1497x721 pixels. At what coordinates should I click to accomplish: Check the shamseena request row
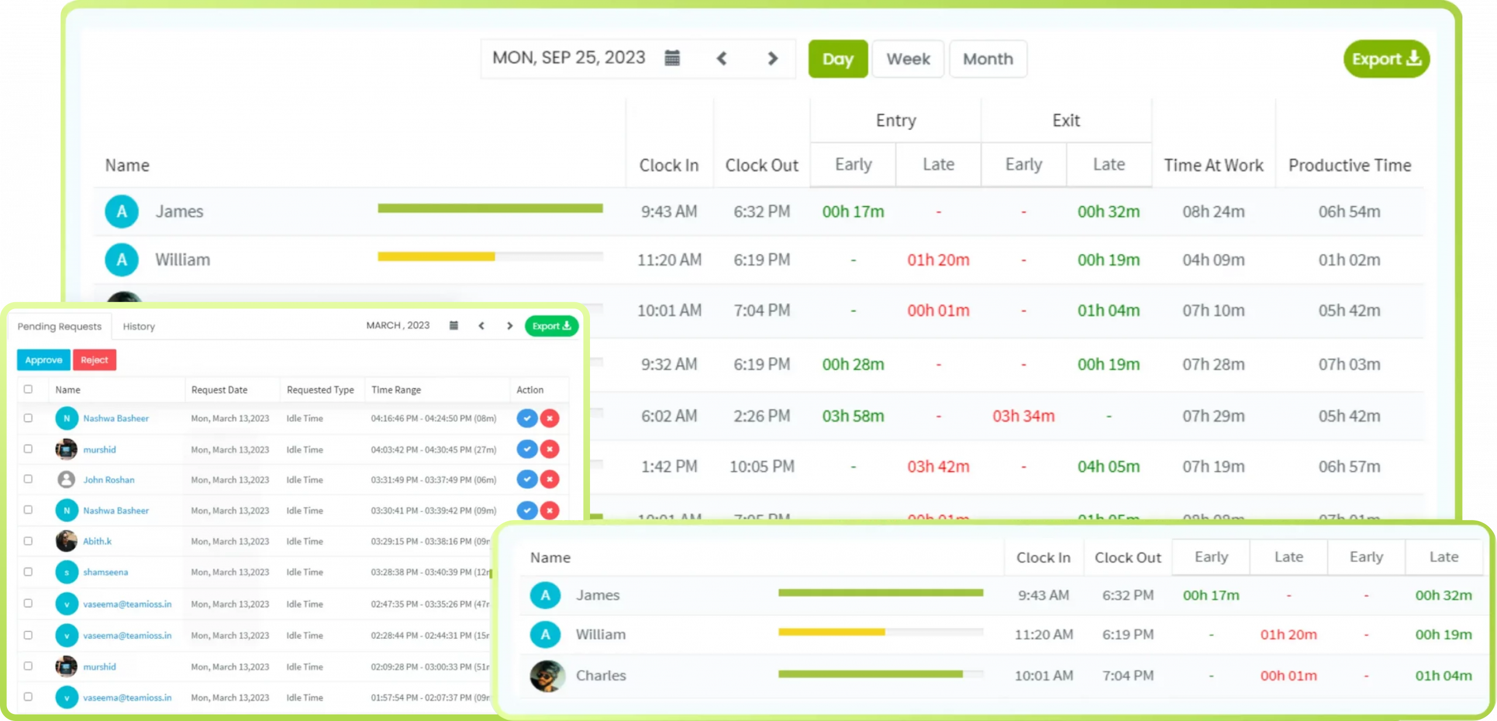[x=28, y=572]
